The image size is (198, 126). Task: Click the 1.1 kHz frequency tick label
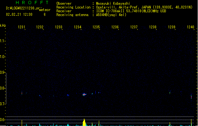point(2,41)
